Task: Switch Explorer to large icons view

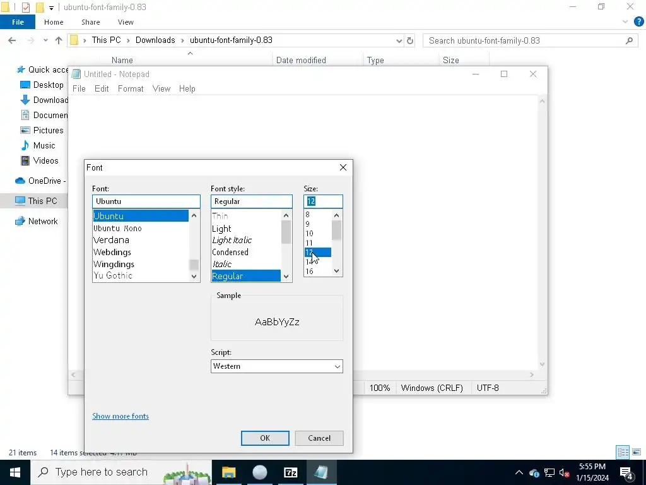Action: click(x=637, y=452)
